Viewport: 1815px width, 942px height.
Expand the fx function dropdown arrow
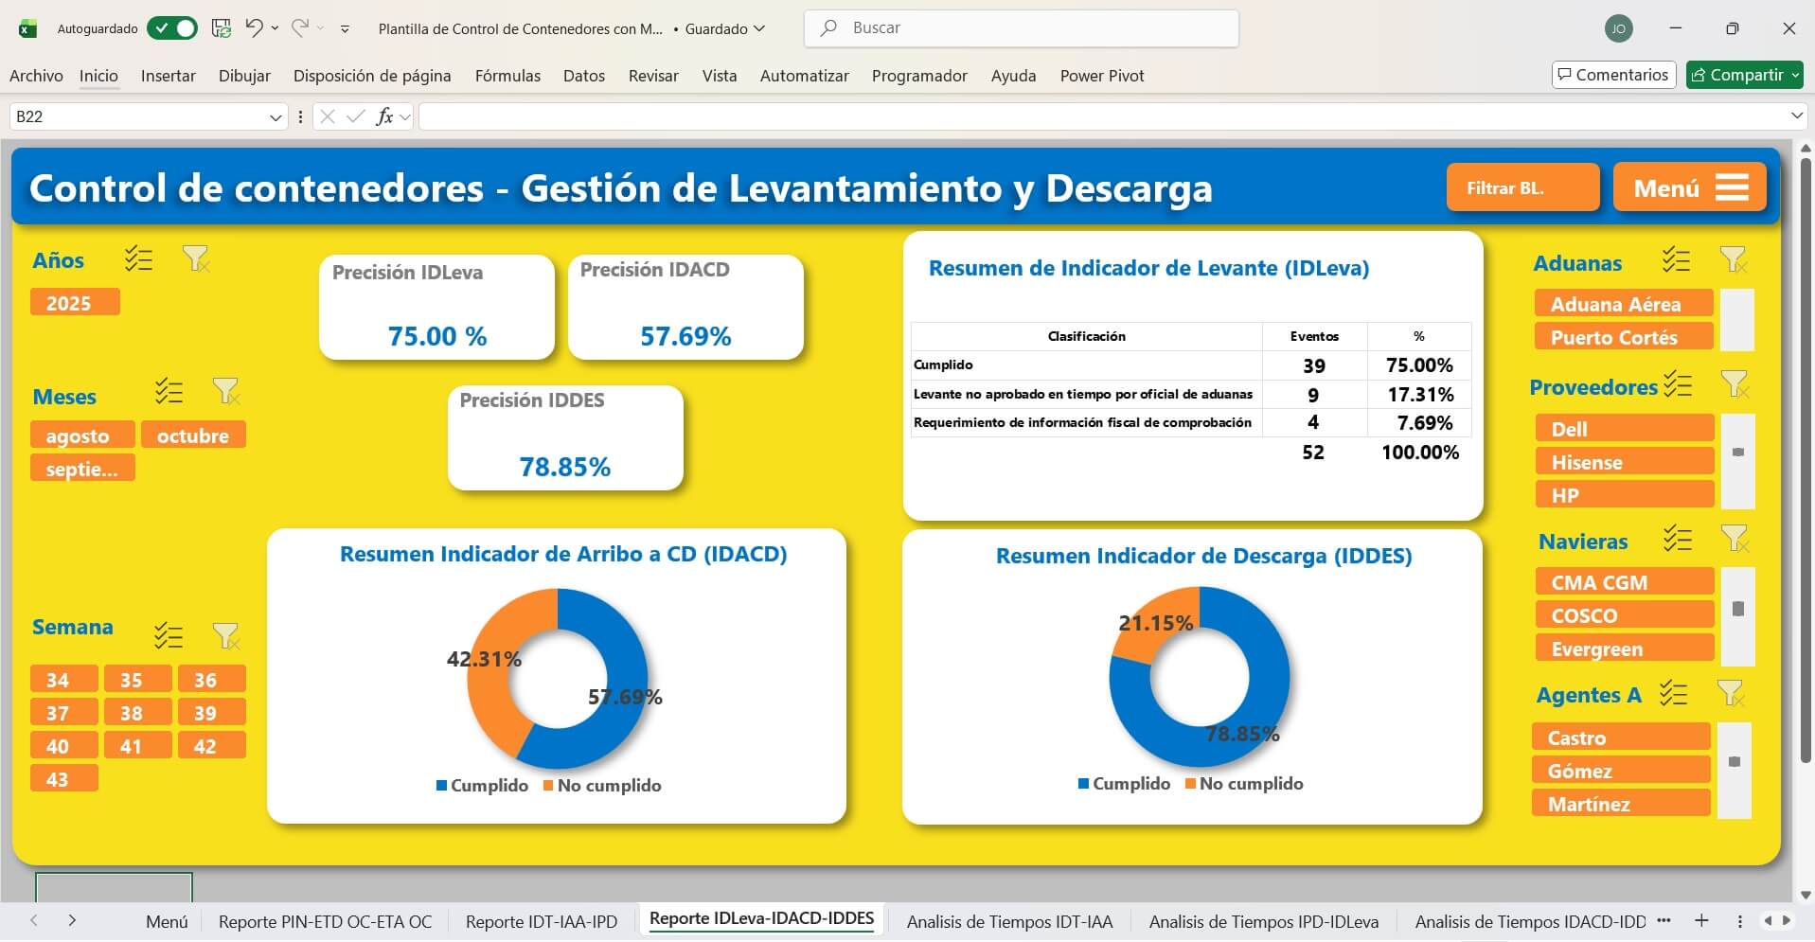[405, 117]
